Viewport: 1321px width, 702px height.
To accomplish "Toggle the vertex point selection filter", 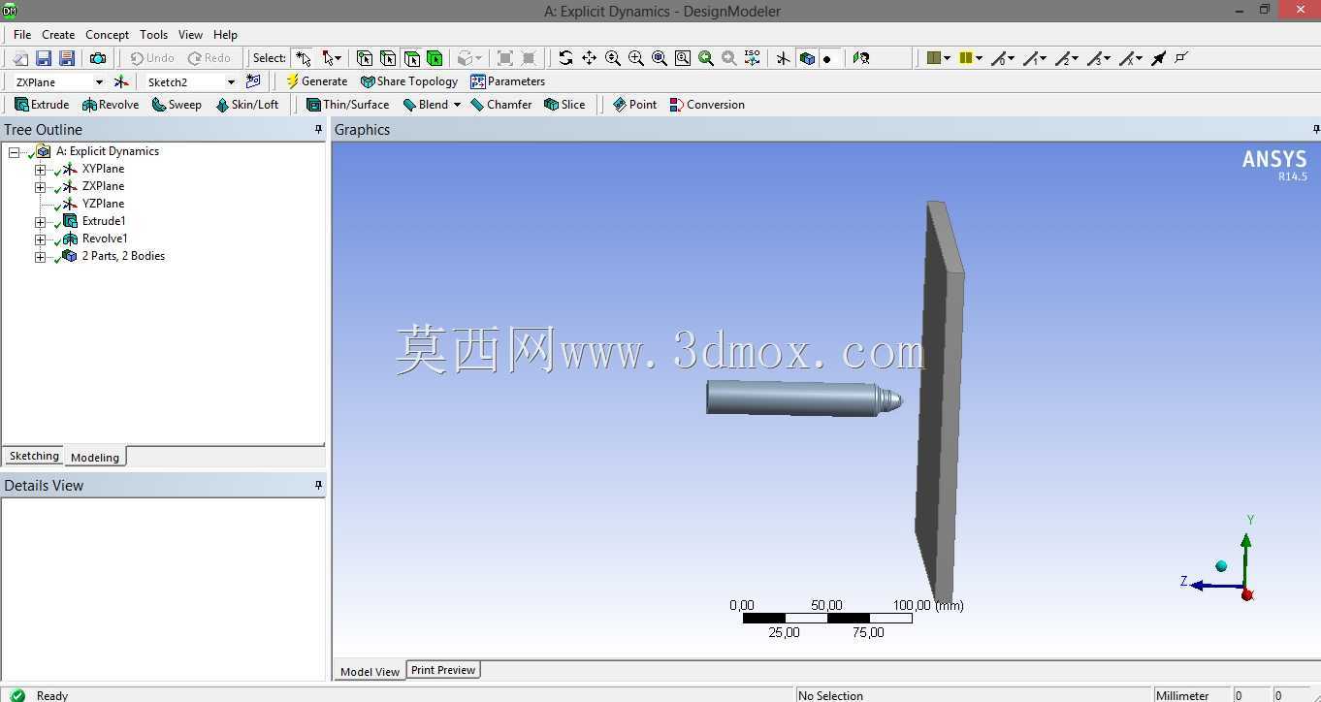I will [x=365, y=58].
